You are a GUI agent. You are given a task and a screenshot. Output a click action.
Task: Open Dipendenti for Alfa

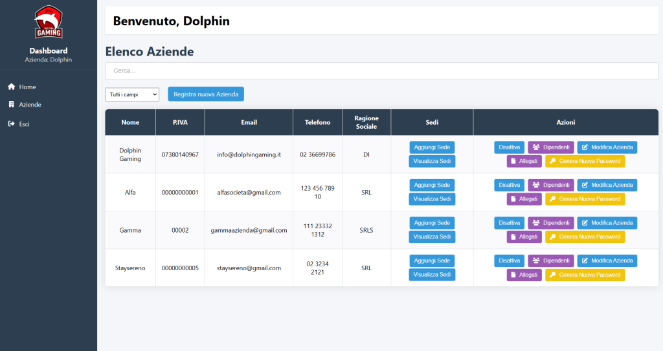[551, 185]
